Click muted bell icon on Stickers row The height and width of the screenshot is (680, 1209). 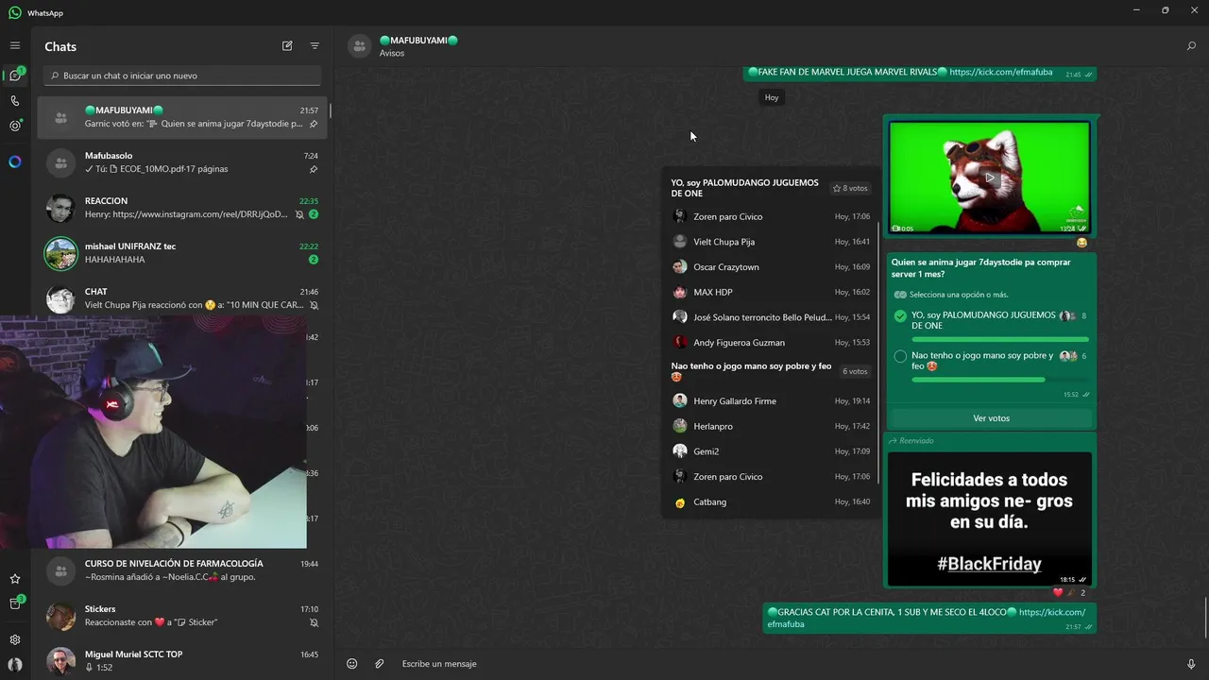coord(314,622)
